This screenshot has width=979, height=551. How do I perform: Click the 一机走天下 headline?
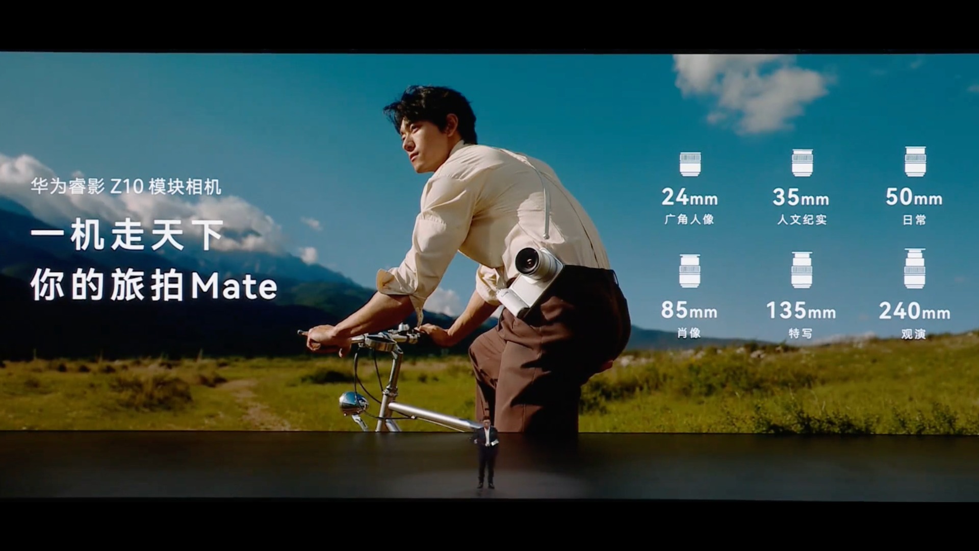(127, 236)
